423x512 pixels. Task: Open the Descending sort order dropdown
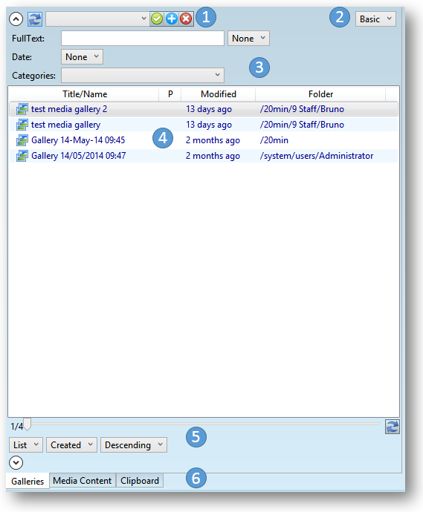click(134, 445)
